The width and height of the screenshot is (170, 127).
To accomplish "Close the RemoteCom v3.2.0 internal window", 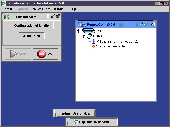I will [x=152, y=24].
